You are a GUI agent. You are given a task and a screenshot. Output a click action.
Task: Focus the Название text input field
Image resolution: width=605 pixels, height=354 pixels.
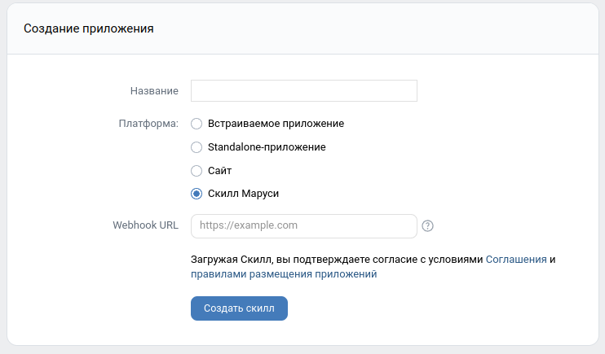coord(303,90)
